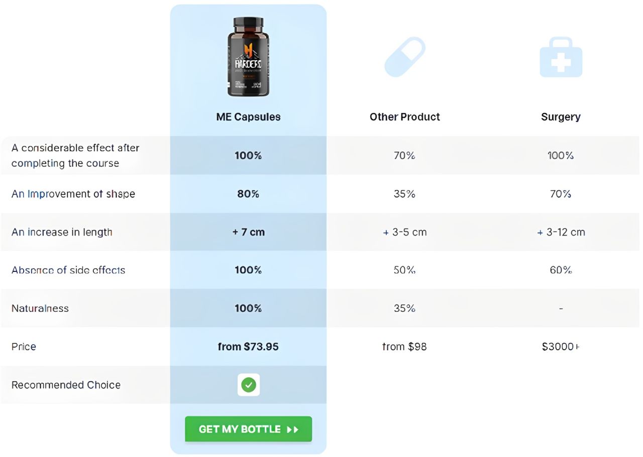Select the Surgery medical kit icon
This screenshot has width=643, height=457.
coord(561,57)
